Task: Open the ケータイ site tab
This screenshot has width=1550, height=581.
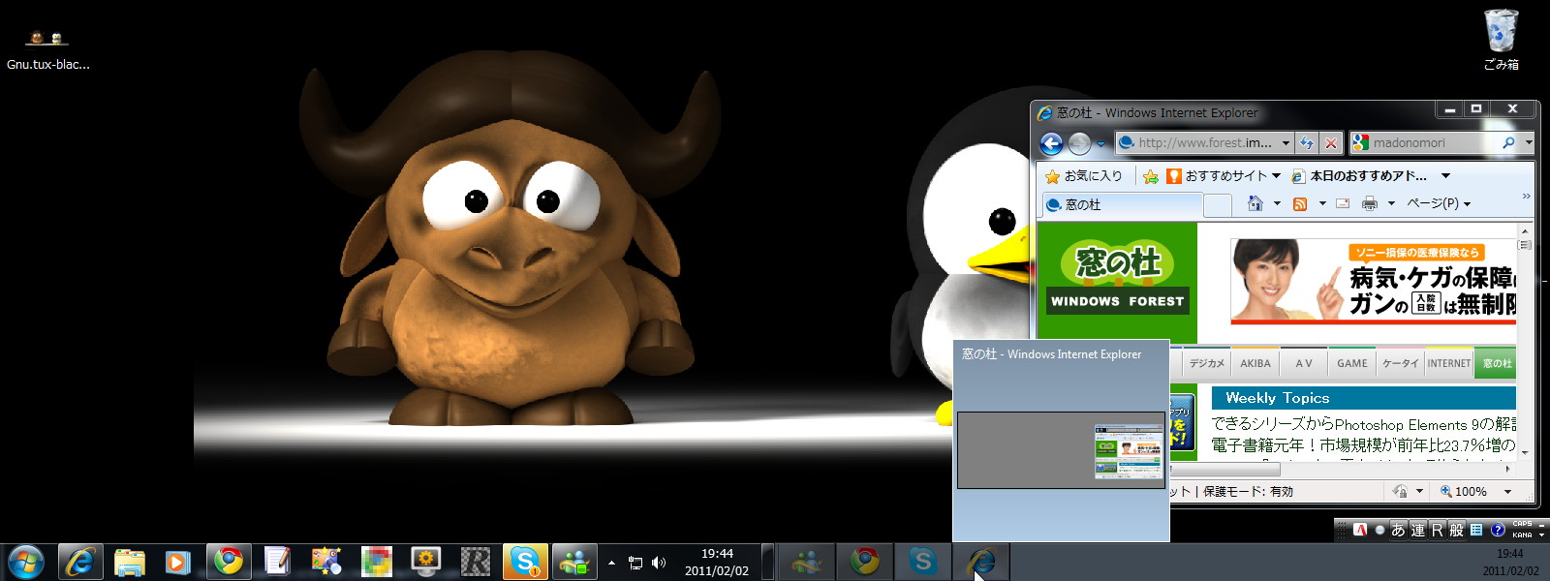Action: coord(1400,363)
